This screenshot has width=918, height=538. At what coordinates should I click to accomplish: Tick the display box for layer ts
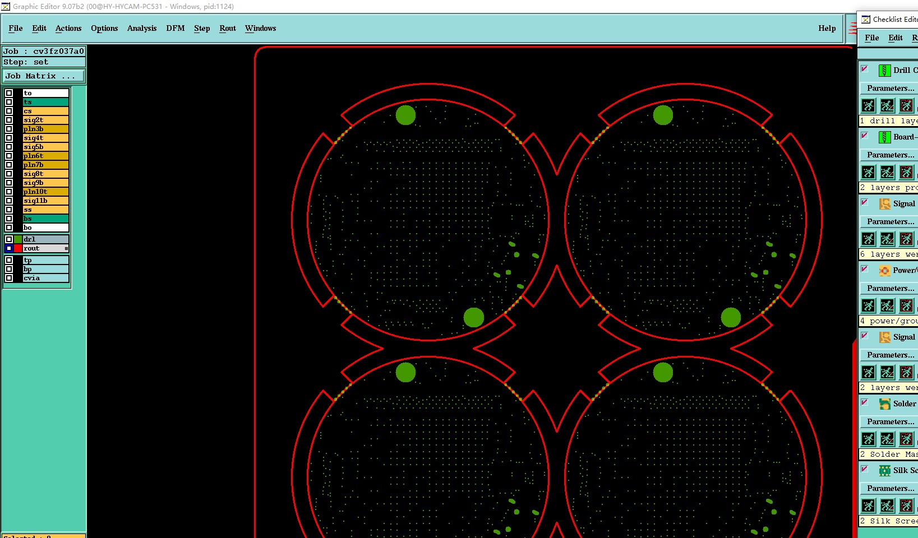[x=9, y=102]
